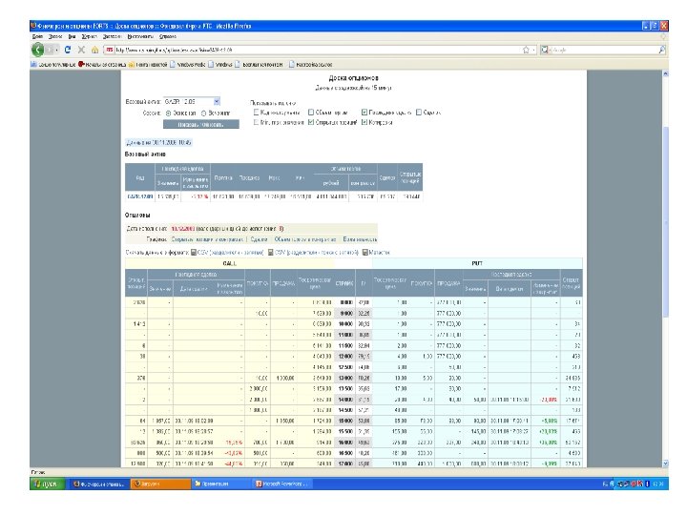Click the CALL section header

[230, 263]
